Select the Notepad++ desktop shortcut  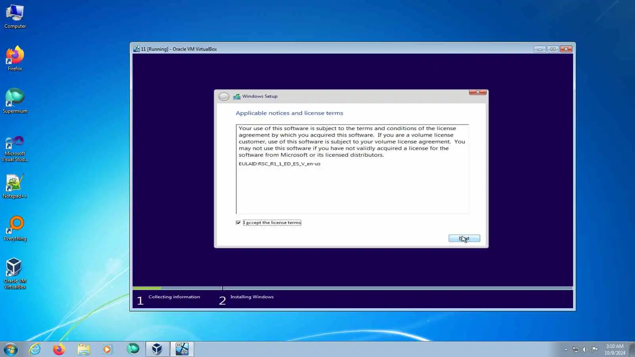pyautogui.click(x=15, y=186)
